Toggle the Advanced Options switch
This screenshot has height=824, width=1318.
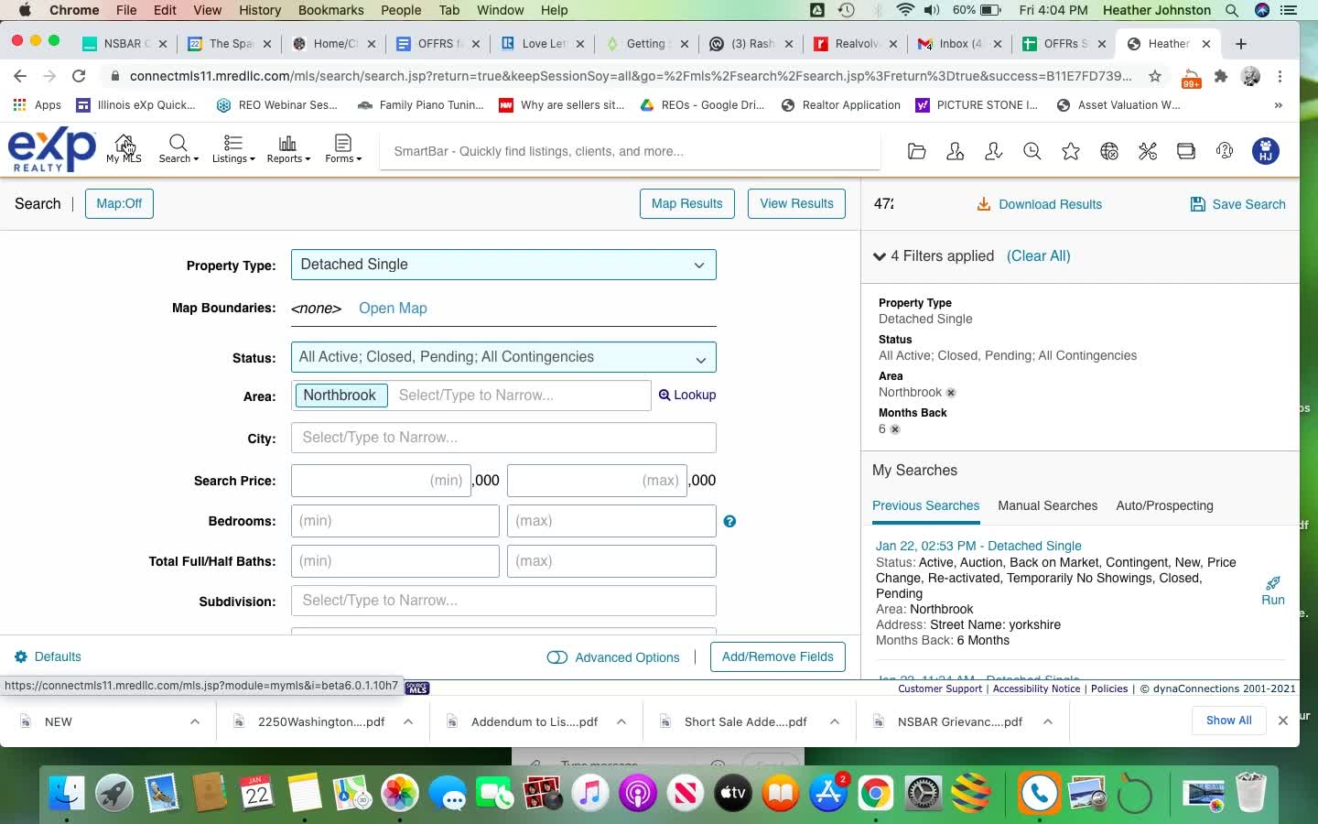556,657
